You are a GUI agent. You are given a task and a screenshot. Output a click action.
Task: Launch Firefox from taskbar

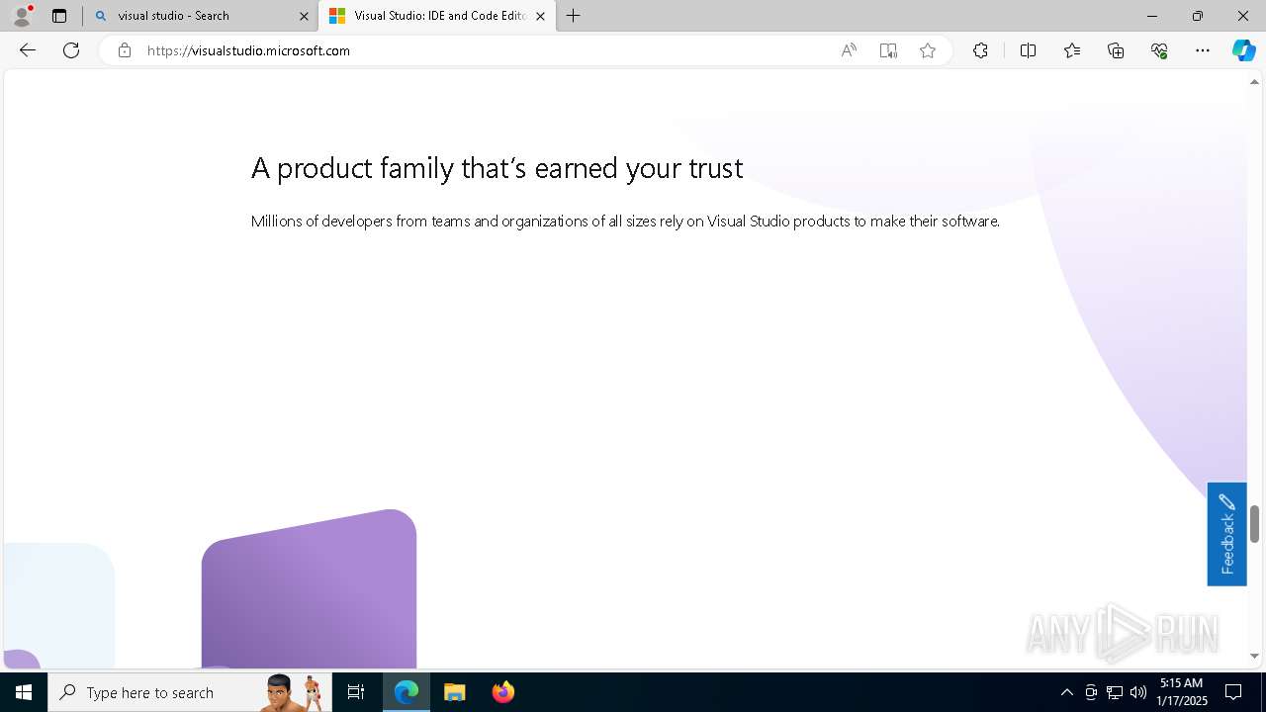502,692
